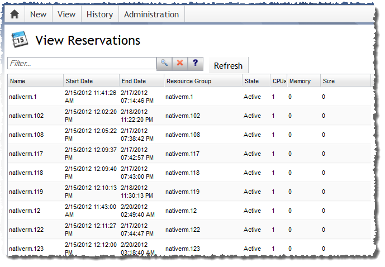The width and height of the screenshot is (385, 267).
Task: Clear the filter with red X icon
Action: (x=179, y=63)
